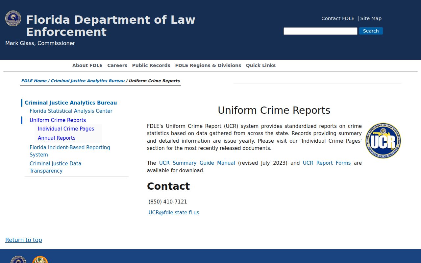Viewport: 421px width, 263px height.
Task: Open FDLE Regions & Divisions menu
Action: coord(208,65)
